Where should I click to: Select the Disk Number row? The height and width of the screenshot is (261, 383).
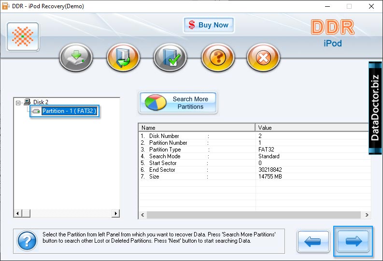pos(255,136)
